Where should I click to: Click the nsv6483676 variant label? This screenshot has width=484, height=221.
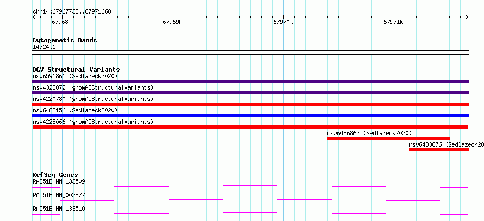pos(446,144)
